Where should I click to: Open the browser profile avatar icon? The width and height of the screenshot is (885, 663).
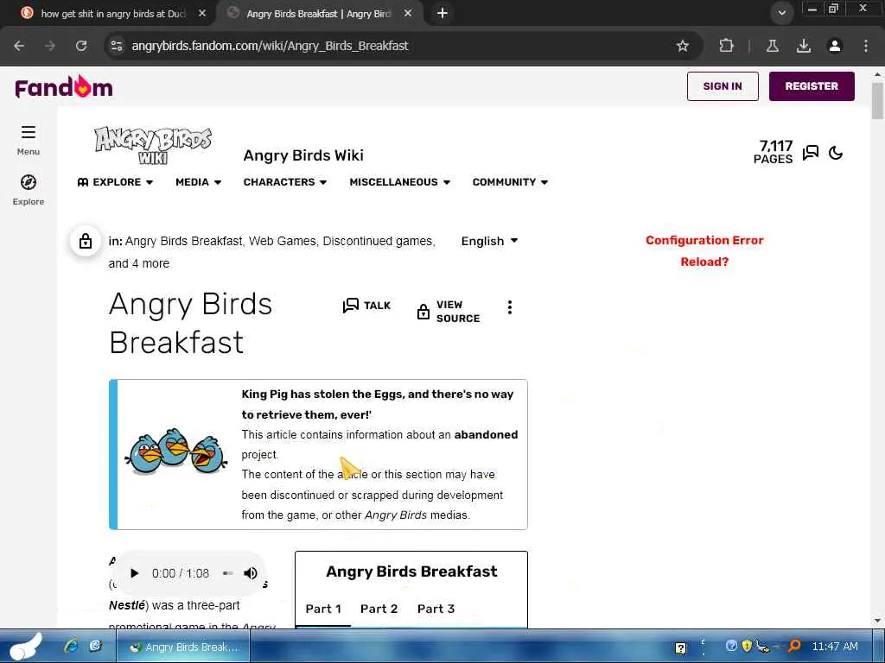835,46
